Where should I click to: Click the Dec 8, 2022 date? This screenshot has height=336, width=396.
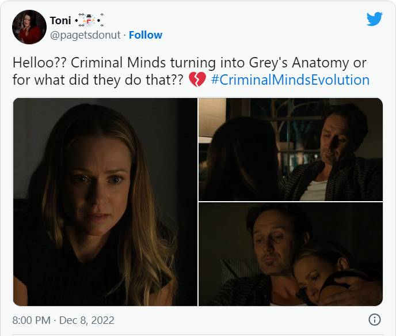86,320
